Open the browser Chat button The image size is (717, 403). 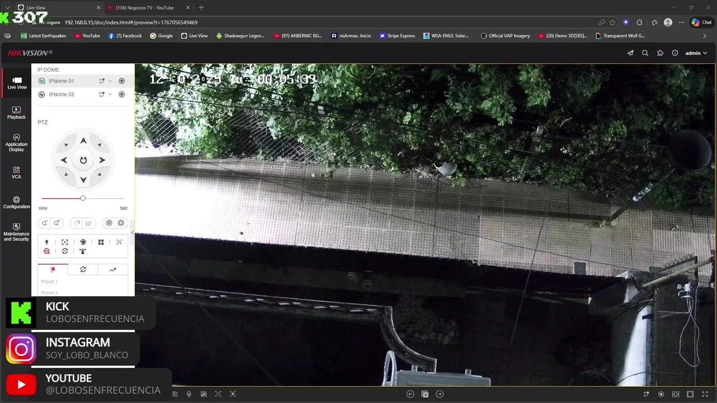tap(702, 22)
